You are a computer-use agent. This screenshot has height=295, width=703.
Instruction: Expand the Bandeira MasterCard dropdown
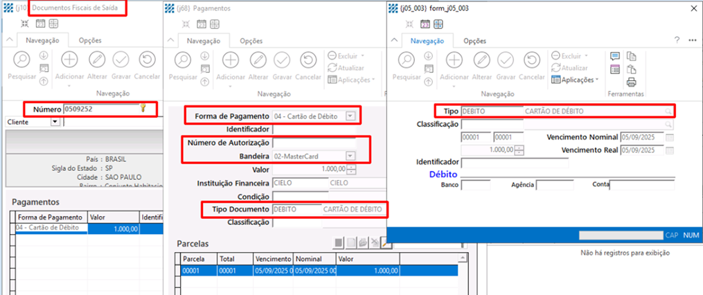[x=350, y=156]
